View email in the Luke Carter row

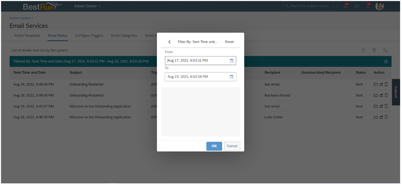tap(375, 117)
